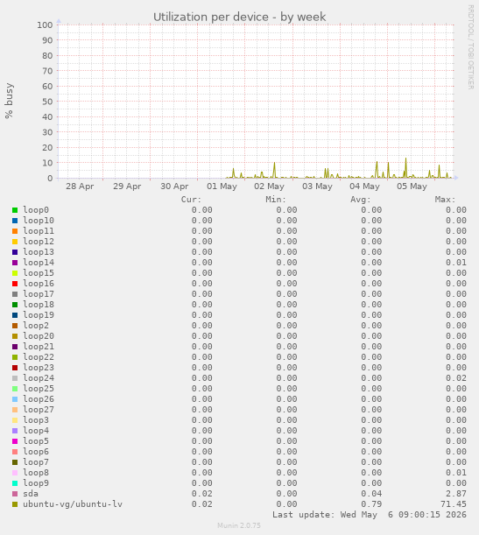This screenshot has width=479, height=535.
Task: Click the green loop0 legend swatch
Action: (15, 210)
